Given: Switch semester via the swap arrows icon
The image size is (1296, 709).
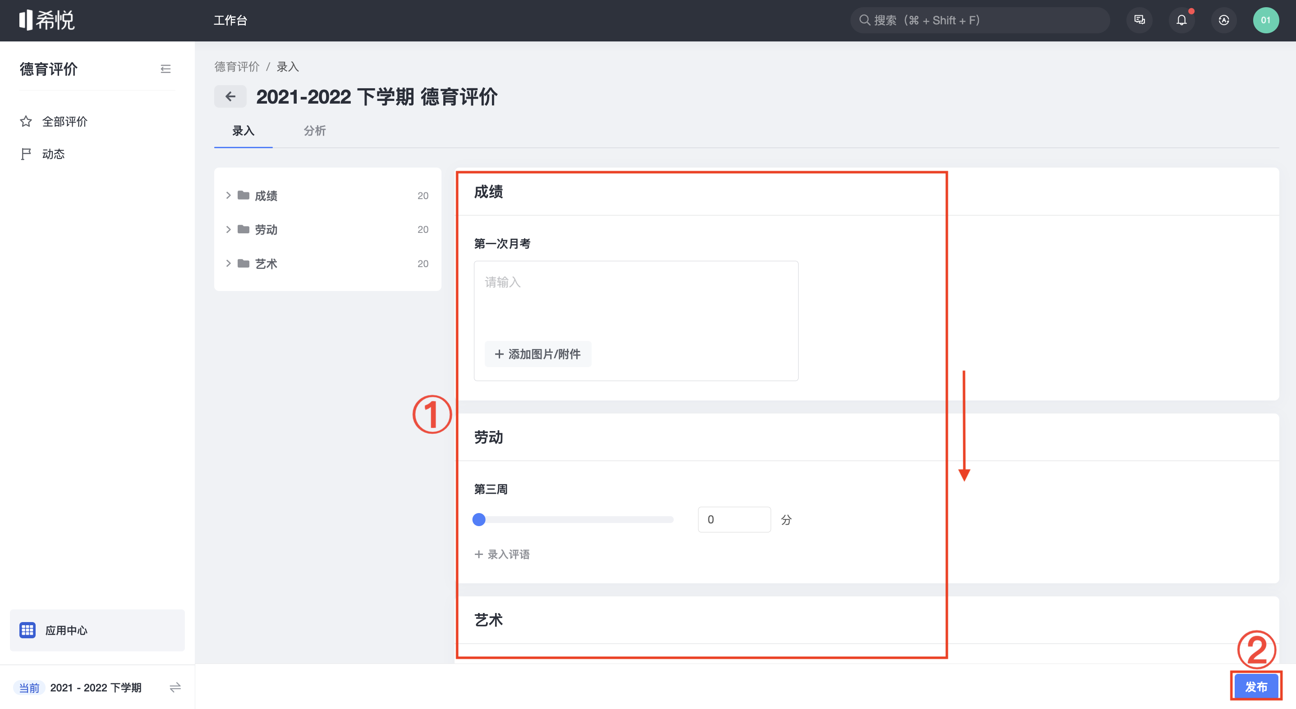Looking at the screenshot, I should 175,687.
